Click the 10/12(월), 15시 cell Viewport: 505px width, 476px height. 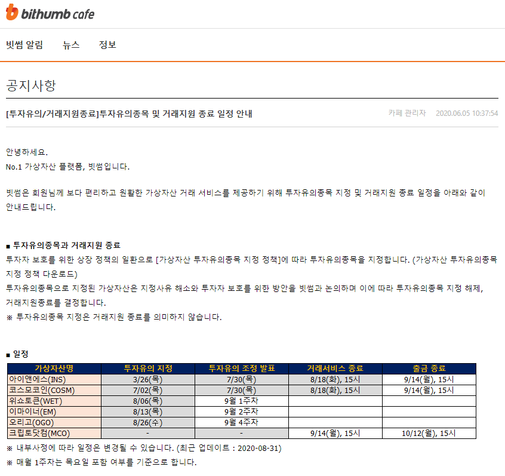pyautogui.click(x=429, y=433)
